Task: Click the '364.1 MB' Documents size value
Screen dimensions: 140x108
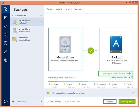Action: [x=100, y=87]
